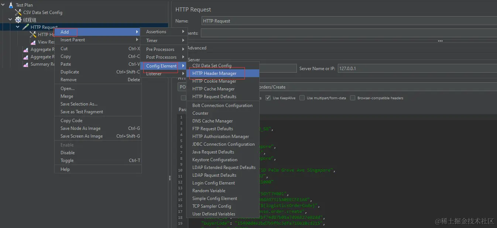
Task: Select the Summary Report icon in tree
Action: click(x=25, y=64)
